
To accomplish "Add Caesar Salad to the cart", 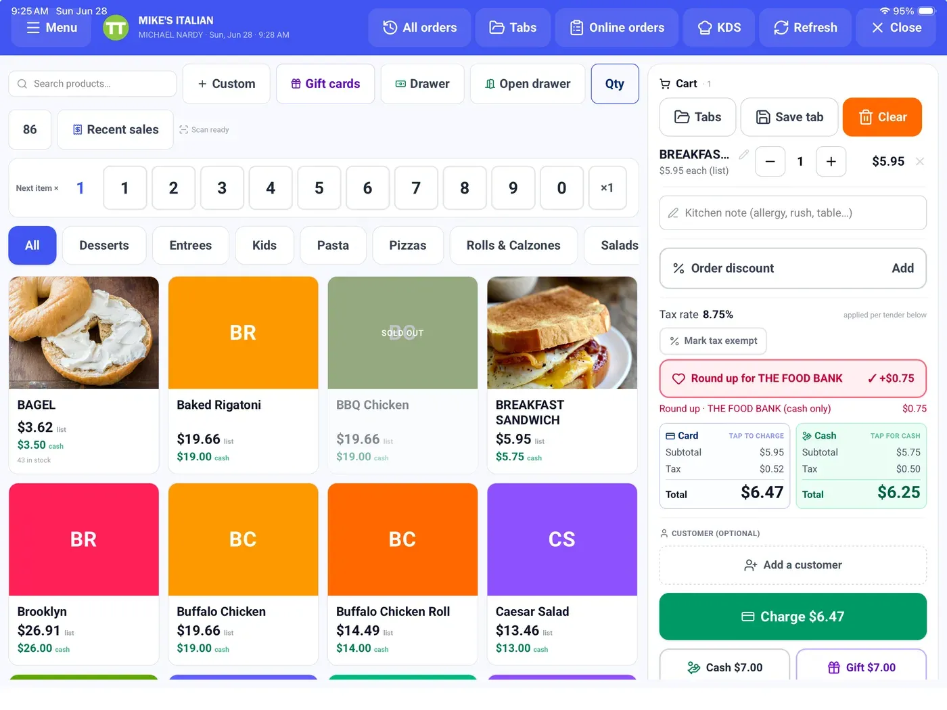I will point(562,574).
